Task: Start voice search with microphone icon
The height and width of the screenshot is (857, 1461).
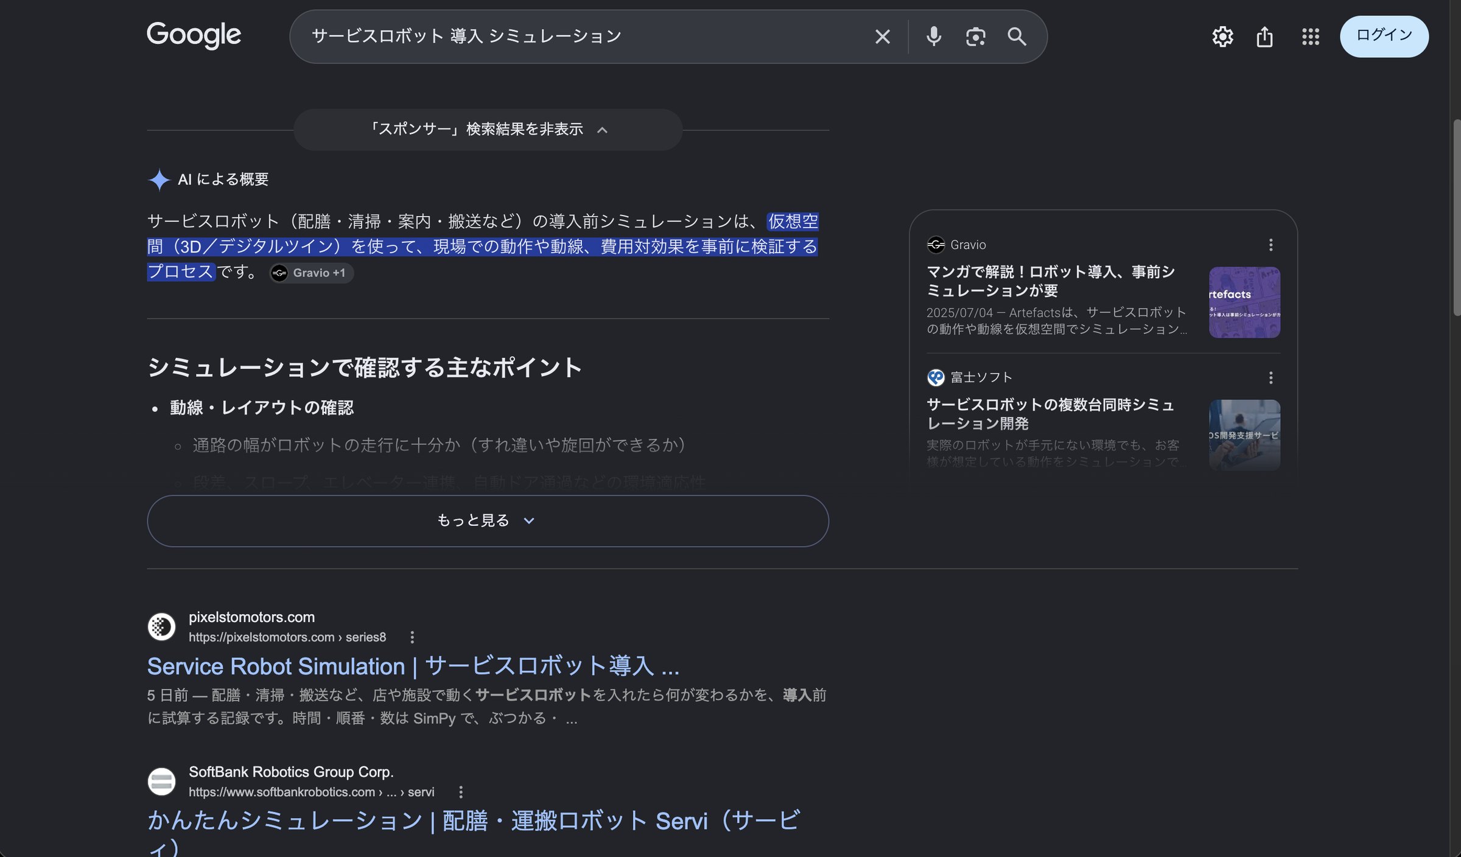Action: pos(933,37)
